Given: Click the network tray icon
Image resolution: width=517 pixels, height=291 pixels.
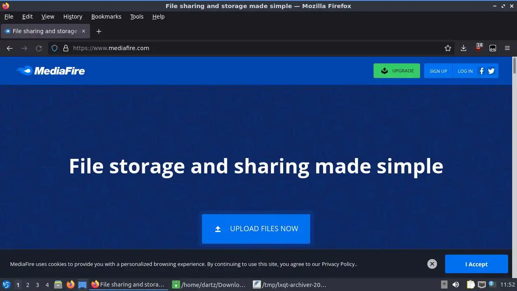Looking at the screenshot, I should 481,285.
